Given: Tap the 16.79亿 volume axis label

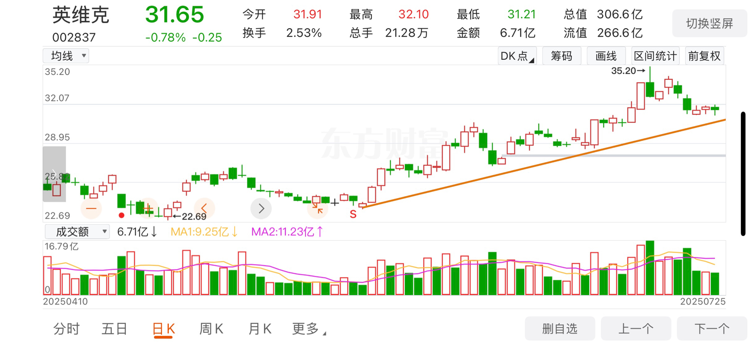Looking at the screenshot, I should pos(62,246).
